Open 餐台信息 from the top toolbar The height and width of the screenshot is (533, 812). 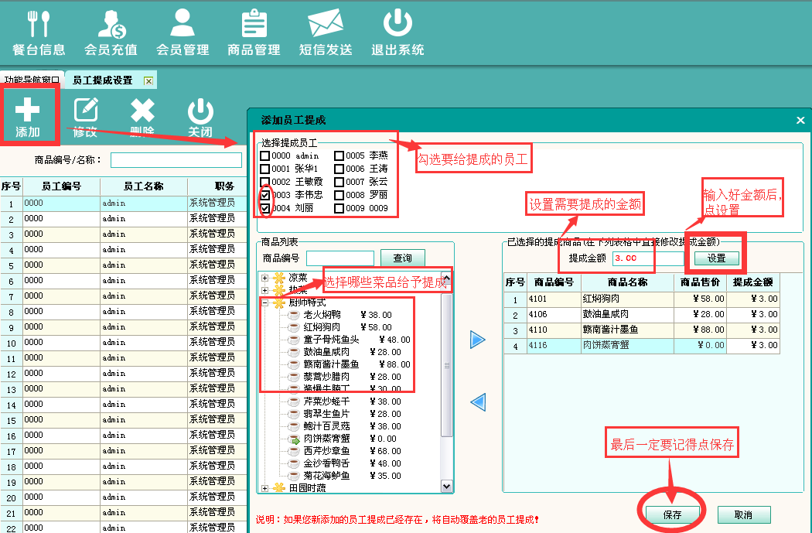[x=39, y=32]
